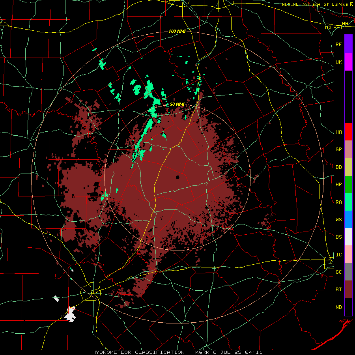This screenshot has height=355, width=355.
Task: Click the black ND legend color swatch
Action: click(348, 307)
